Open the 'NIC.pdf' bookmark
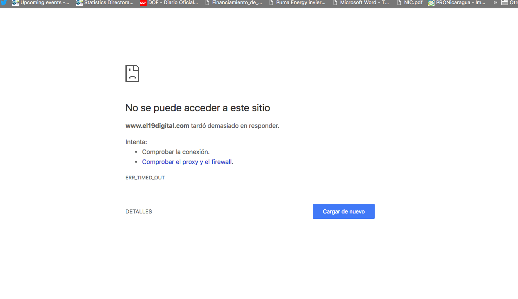This screenshot has height=299, width=518. (409, 2)
